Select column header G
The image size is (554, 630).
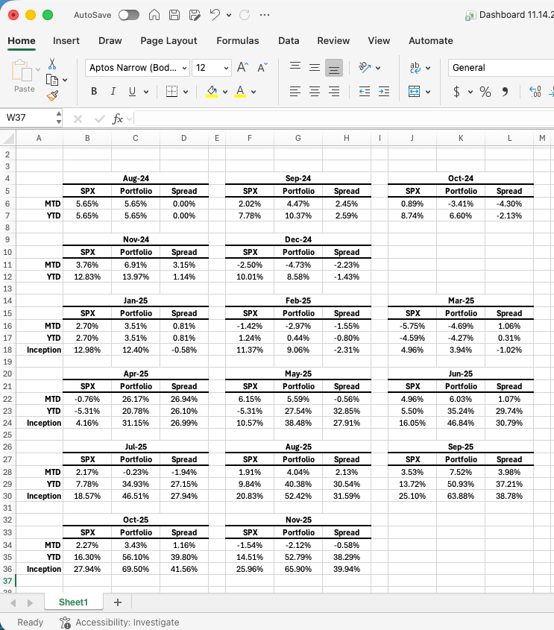click(298, 138)
